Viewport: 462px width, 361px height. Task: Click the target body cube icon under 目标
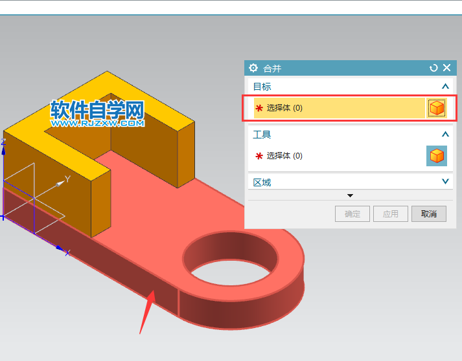[437, 108]
